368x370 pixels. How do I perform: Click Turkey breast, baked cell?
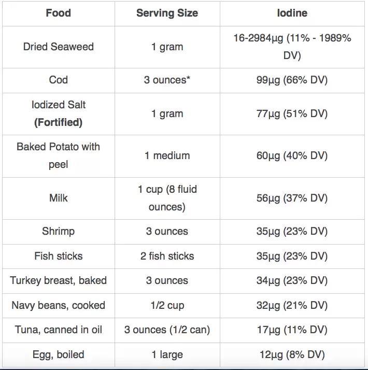[x=58, y=280]
